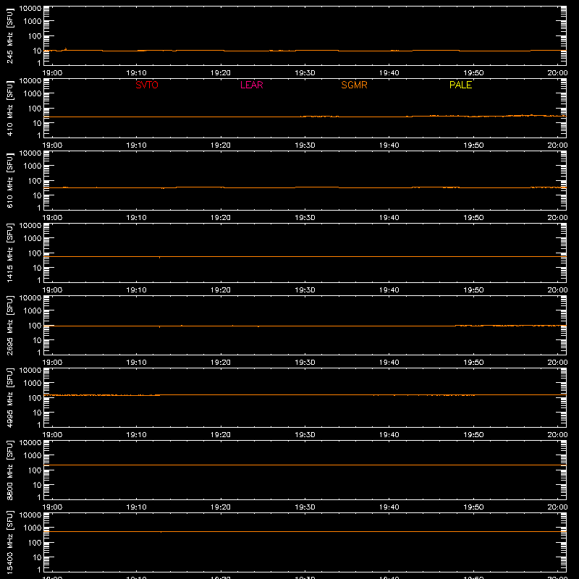Click 19:00 tick label under 2695 MHz plot
The image size is (579, 579).
click(52, 363)
